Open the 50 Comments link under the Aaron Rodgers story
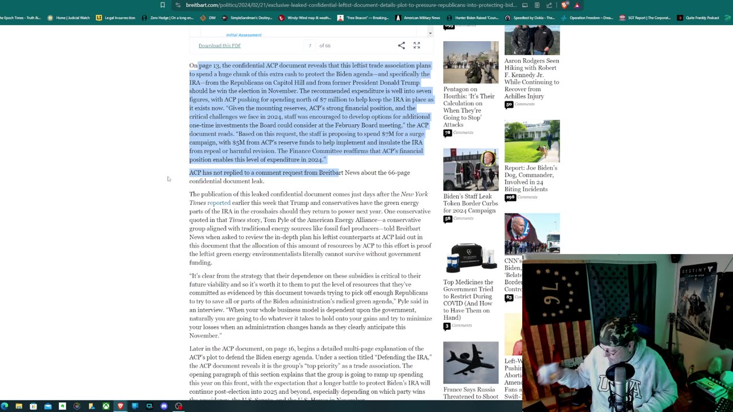The width and height of the screenshot is (733, 412). point(519,104)
